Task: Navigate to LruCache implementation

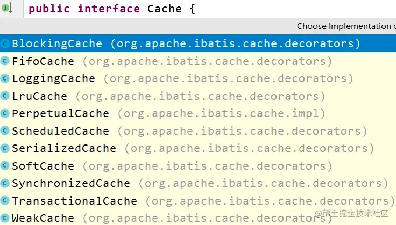Action: [x=39, y=97]
